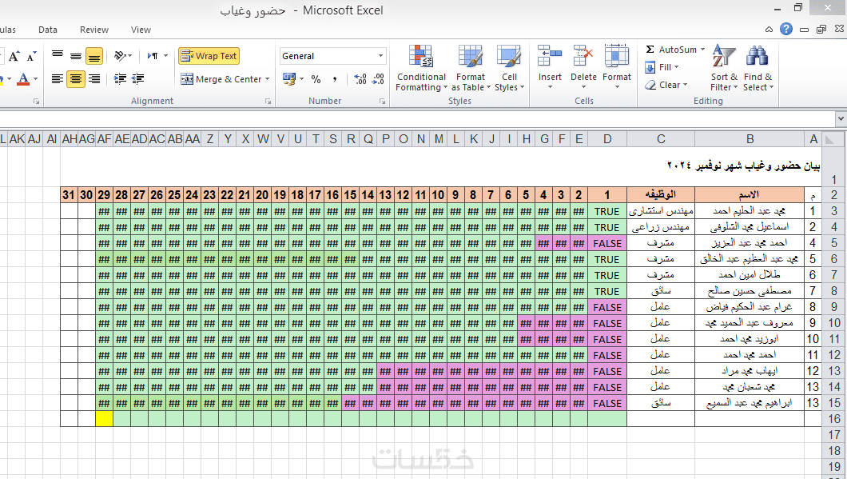Apply percent style formatting
847x479 pixels.
pos(316,79)
